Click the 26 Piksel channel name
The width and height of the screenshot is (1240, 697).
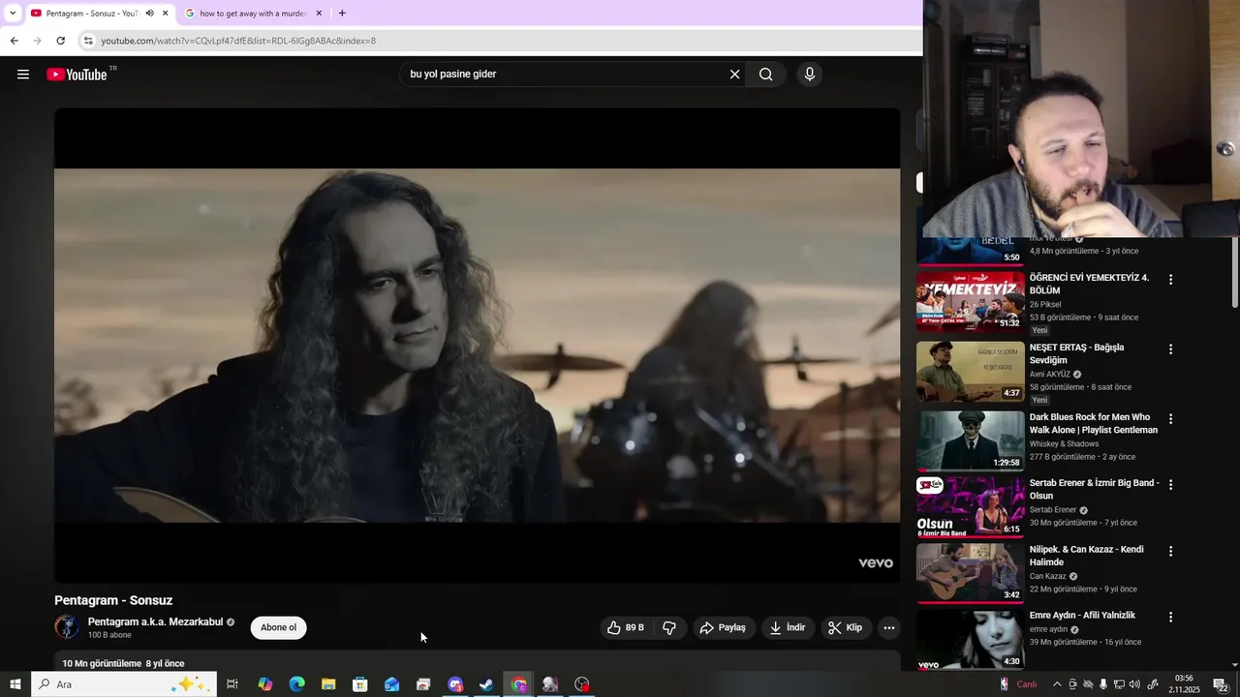coord(1045,304)
